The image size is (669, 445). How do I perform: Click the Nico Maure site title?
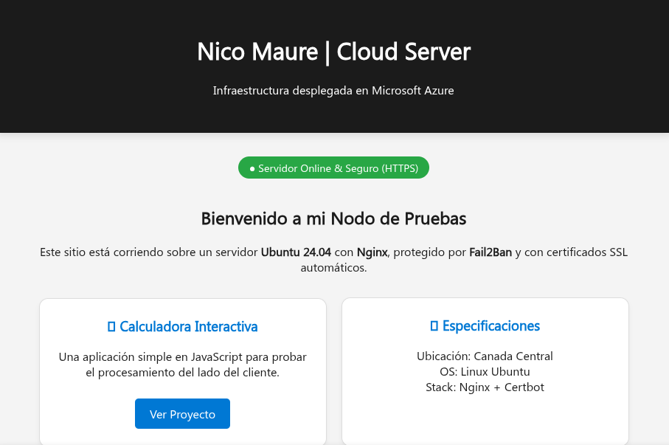(x=333, y=52)
